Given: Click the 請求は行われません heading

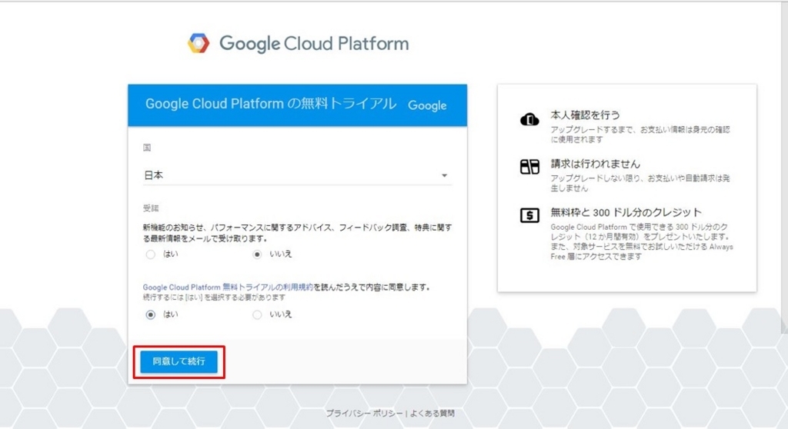Looking at the screenshot, I should click(x=595, y=164).
